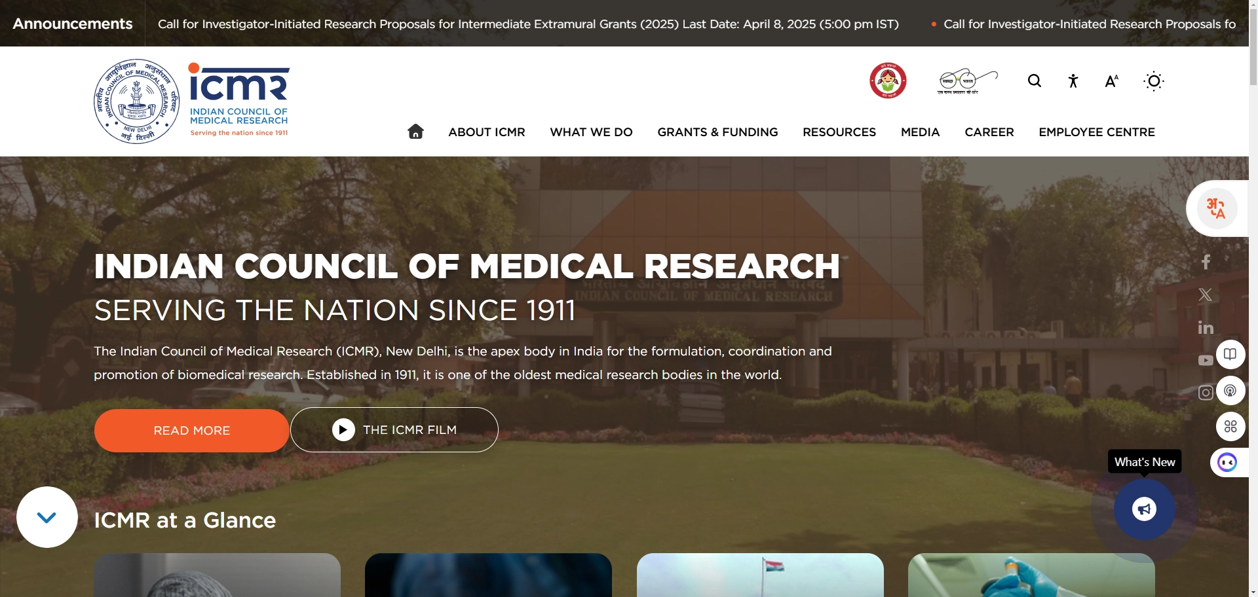Open the podcast sidebar icon
Screen dimensions: 1258x597
(x=1230, y=390)
